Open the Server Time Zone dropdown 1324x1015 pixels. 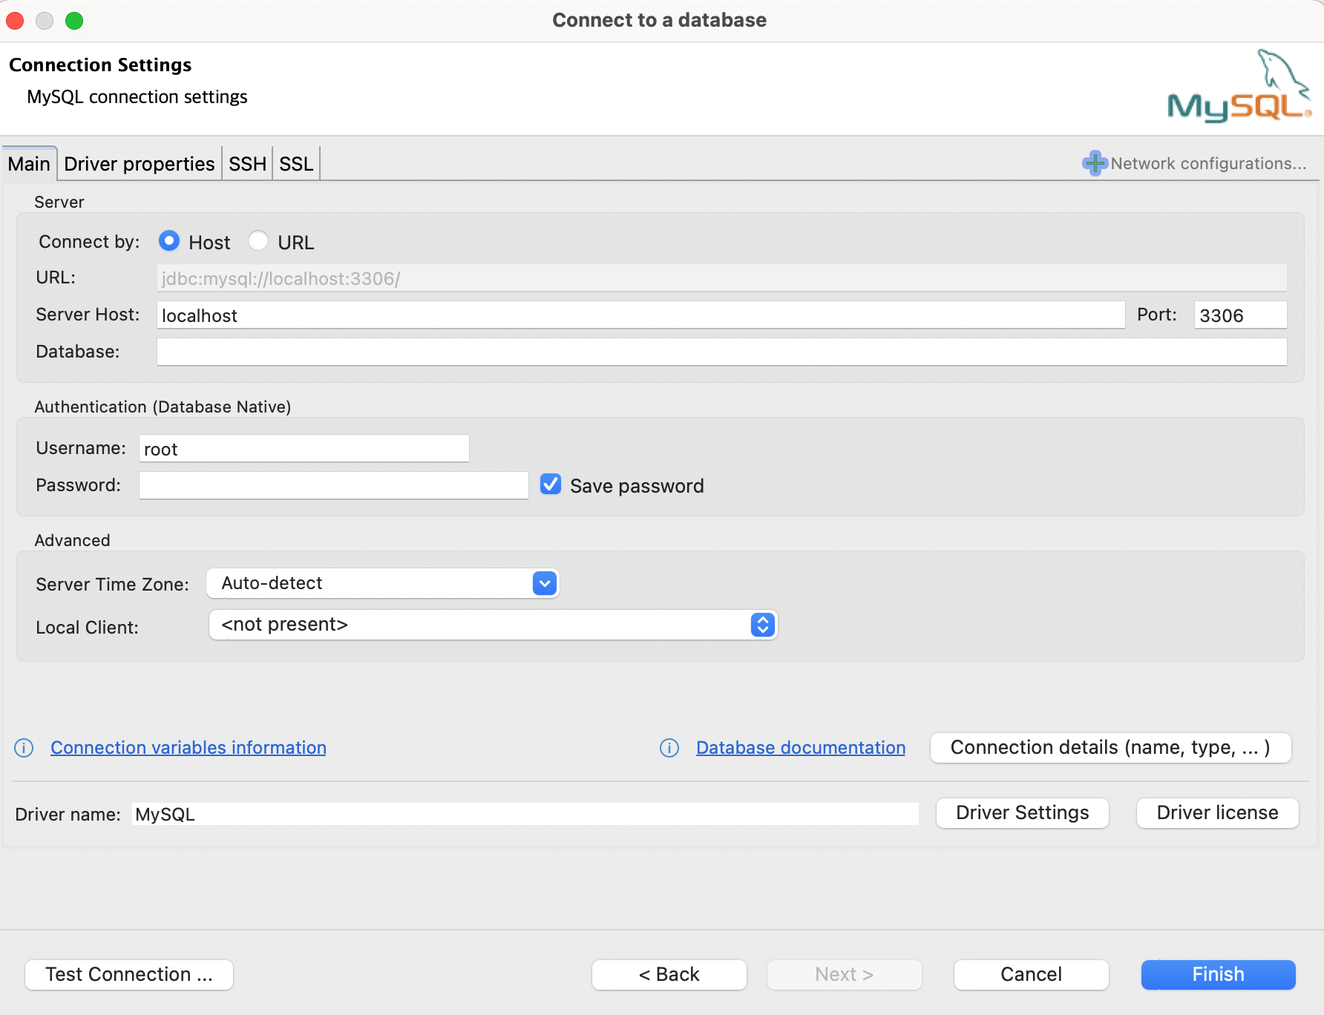(383, 584)
